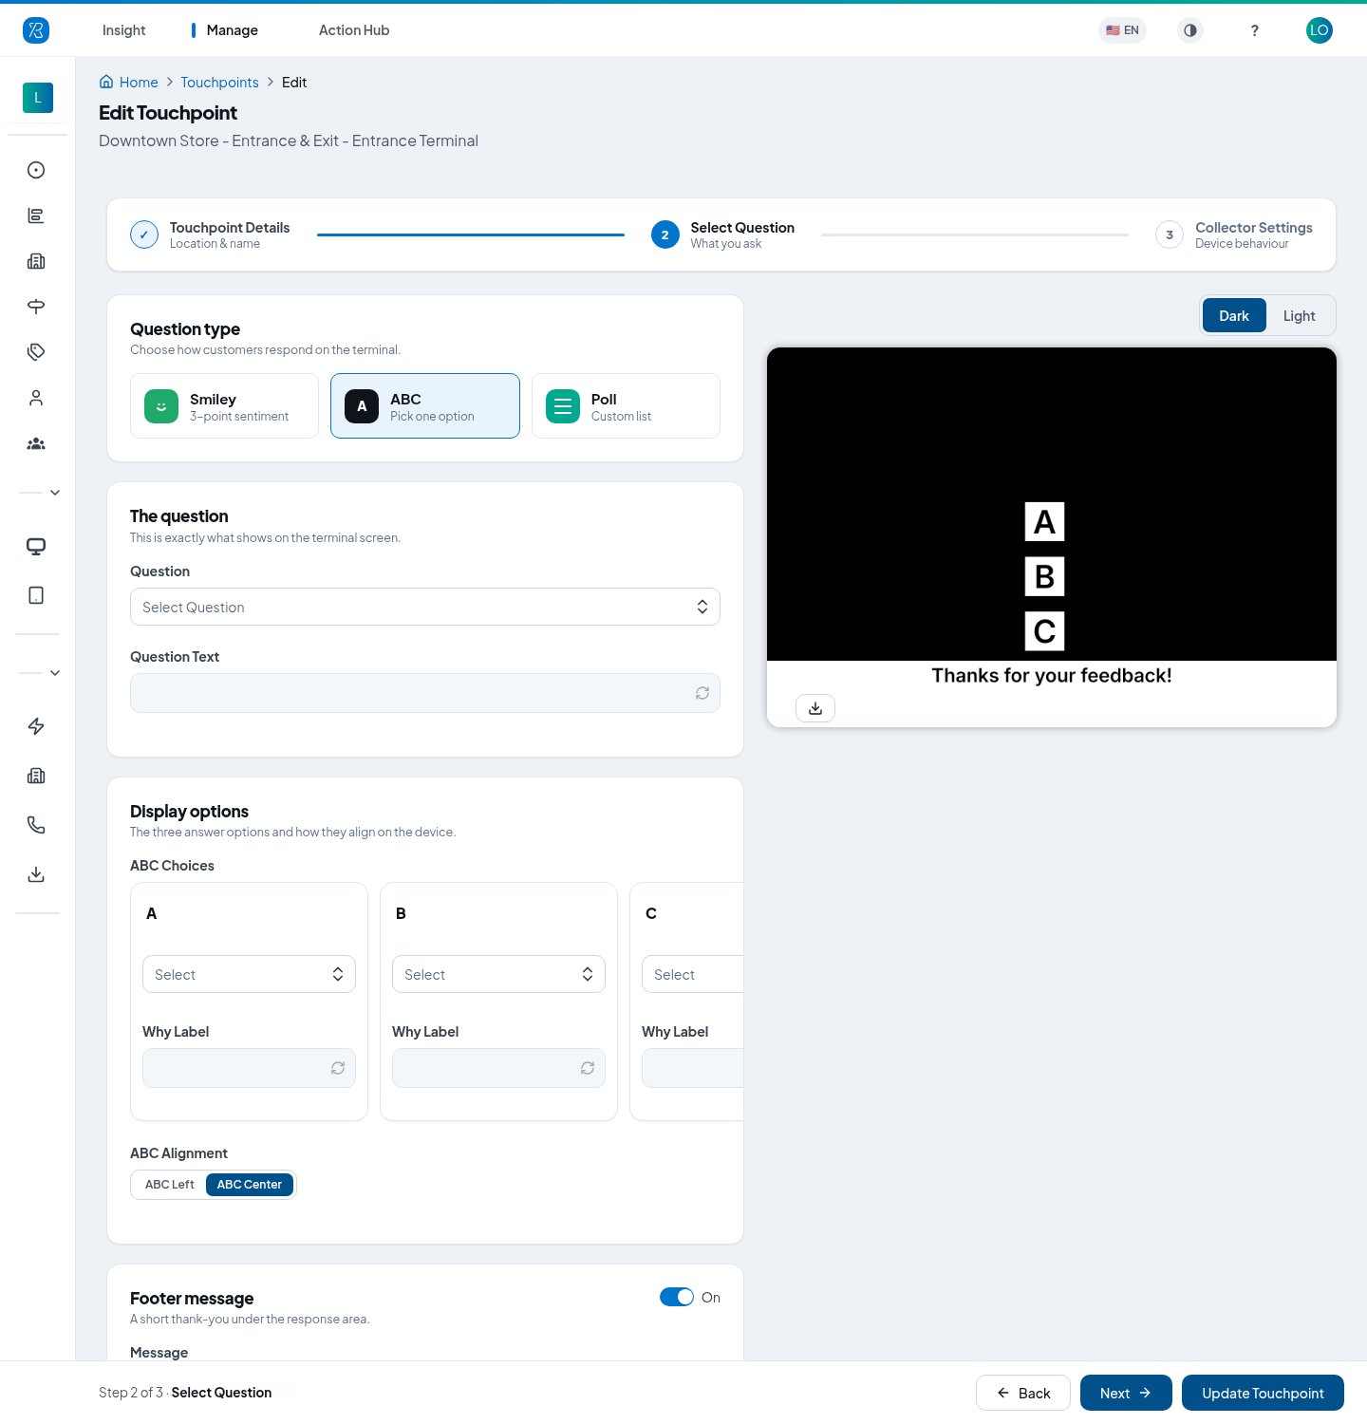Open the sidebar tags icon

tap(36, 352)
